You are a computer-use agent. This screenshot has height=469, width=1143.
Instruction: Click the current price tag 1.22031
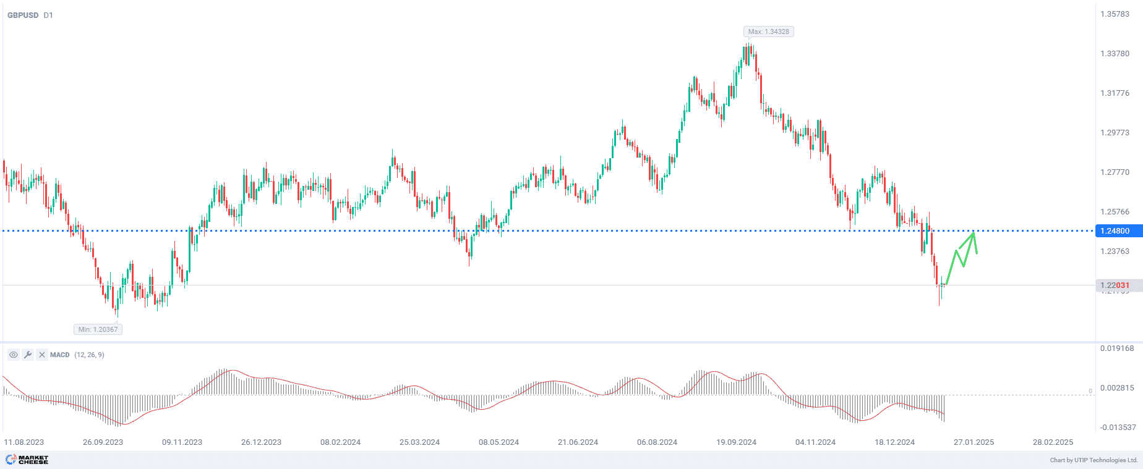(x=1117, y=285)
